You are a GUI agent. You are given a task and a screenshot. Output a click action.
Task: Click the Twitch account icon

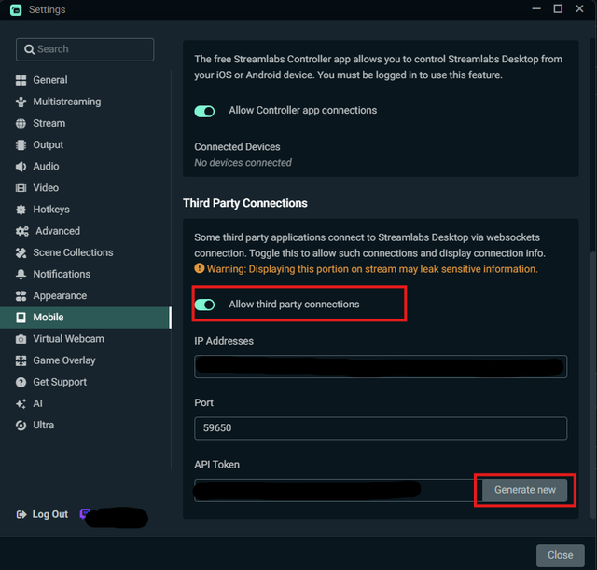click(84, 514)
